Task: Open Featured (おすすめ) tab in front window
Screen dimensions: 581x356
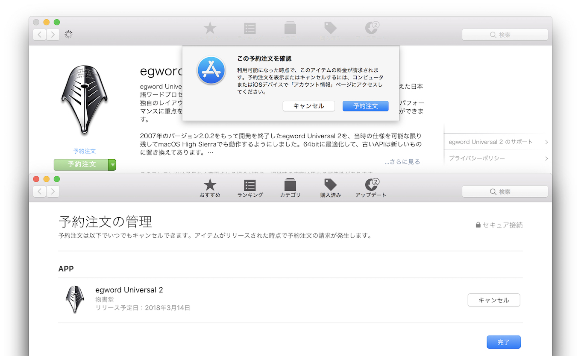Action: pyautogui.click(x=210, y=188)
